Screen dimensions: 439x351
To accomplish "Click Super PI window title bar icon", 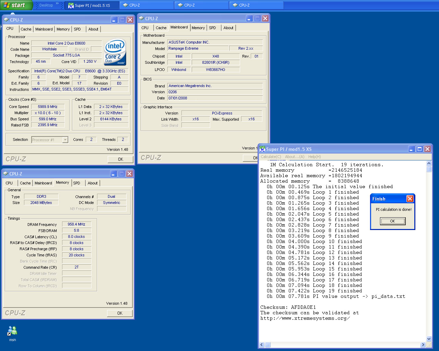I will click(x=262, y=149).
